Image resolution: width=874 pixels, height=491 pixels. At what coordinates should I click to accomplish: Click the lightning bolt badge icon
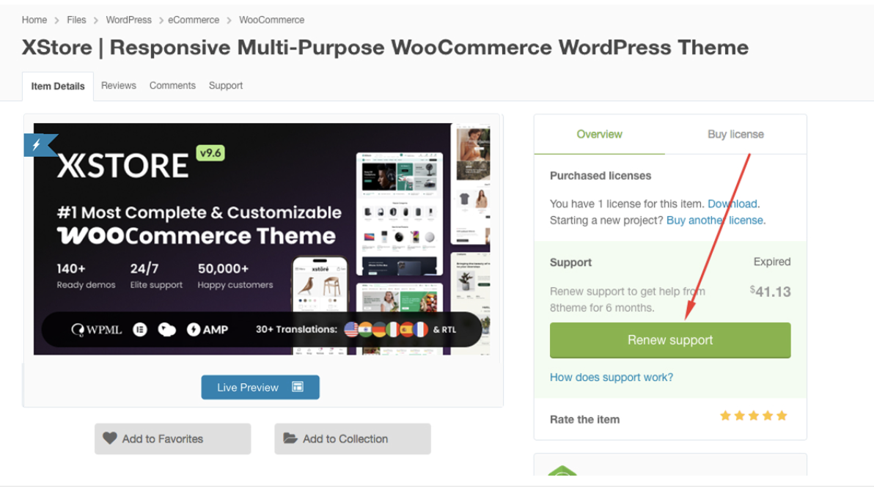tap(37, 145)
